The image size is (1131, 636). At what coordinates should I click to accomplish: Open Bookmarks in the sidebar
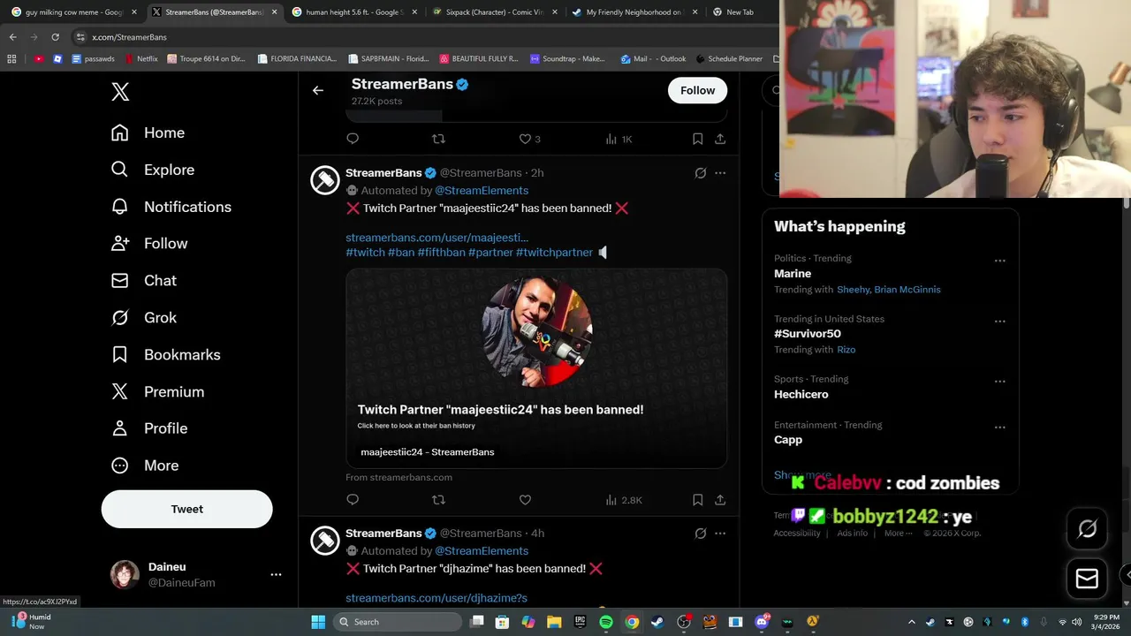(165, 355)
